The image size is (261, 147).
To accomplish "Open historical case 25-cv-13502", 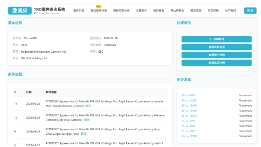I will pos(189,116).
